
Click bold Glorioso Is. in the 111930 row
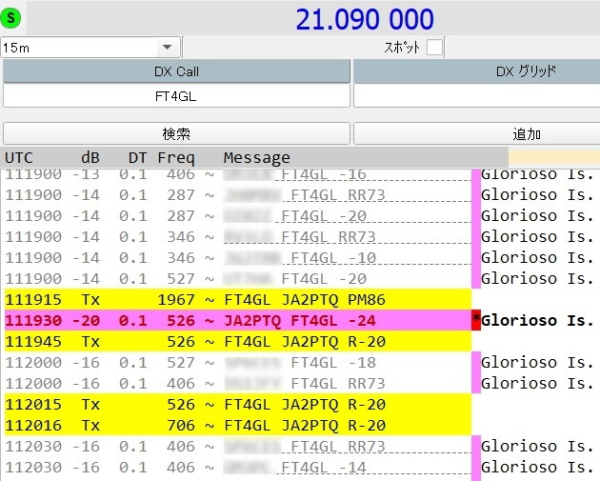tap(537, 321)
